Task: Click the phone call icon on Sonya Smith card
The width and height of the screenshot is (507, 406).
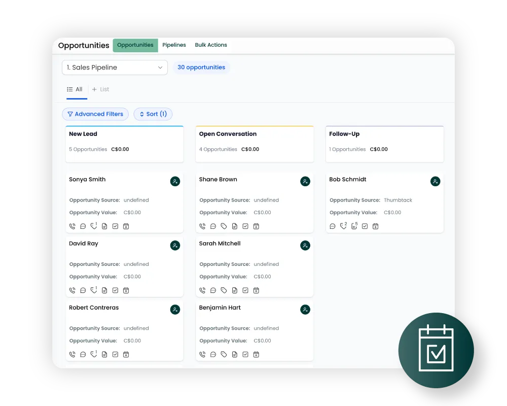Action: click(x=73, y=226)
